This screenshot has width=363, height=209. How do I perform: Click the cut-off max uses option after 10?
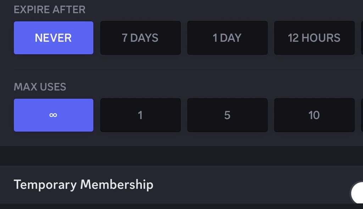point(362,115)
